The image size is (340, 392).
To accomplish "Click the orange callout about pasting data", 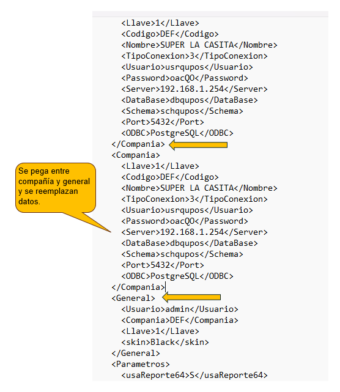I will (x=56, y=188).
